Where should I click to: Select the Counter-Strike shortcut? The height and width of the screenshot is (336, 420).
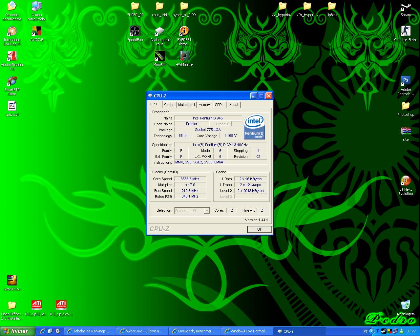(x=406, y=34)
